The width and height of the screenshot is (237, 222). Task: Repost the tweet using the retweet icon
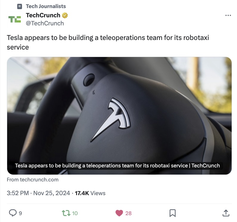(x=66, y=213)
